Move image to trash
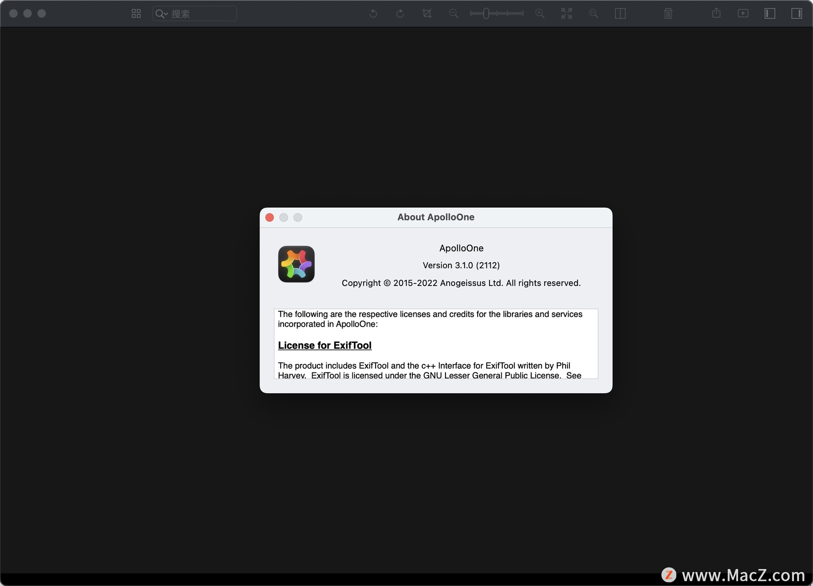 coord(668,14)
